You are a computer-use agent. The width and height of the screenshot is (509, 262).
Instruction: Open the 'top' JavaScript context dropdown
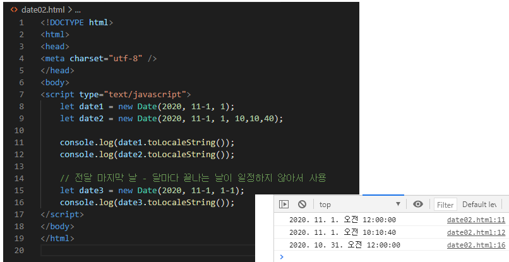(x=360, y=205)
